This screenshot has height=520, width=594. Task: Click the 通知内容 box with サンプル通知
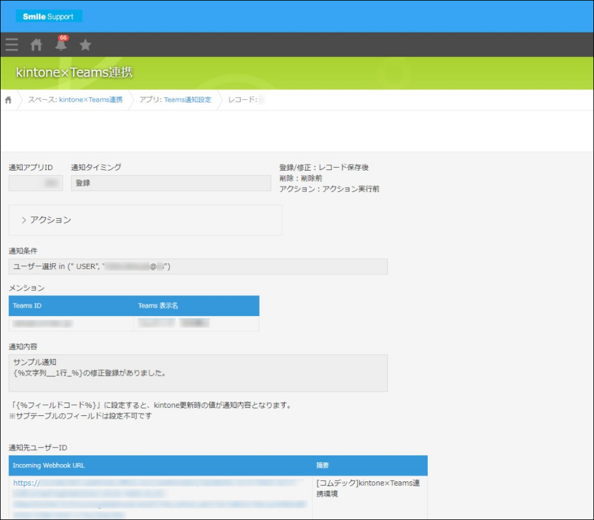pos(198,373)
